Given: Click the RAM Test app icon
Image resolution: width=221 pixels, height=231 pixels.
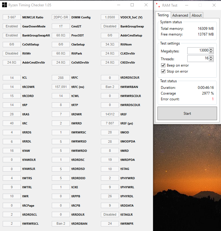Looking at the screenshot, I should 158,5.
